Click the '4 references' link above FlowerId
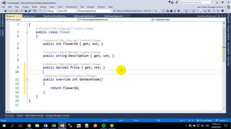Image resolution: width=231 pixels, height=129 pixels. coord(50,40)
